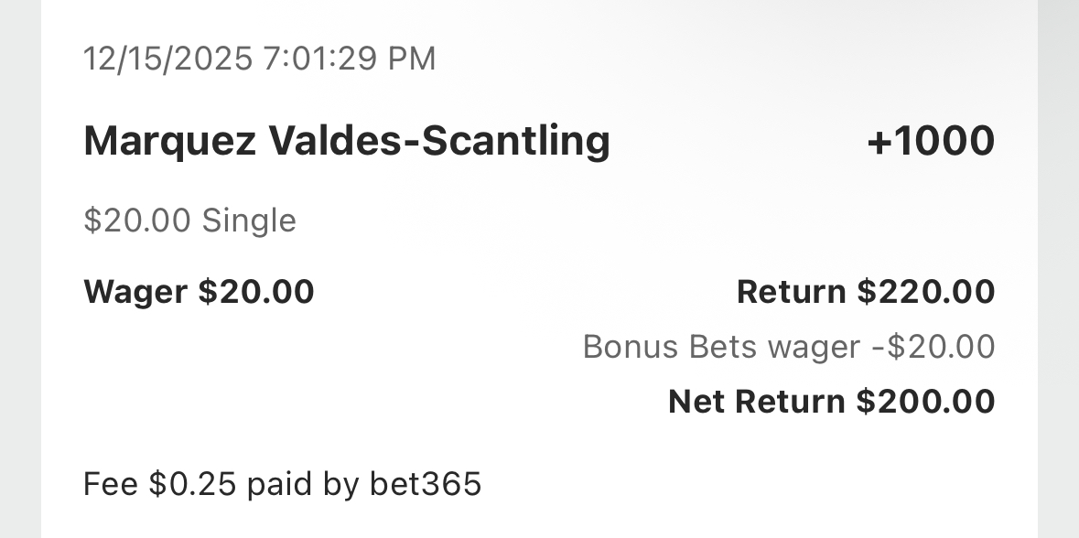Screen dimensions: 1079x538
Task: Click the bold Wager $20.00 amount
Action: click(x=255, y=293)
